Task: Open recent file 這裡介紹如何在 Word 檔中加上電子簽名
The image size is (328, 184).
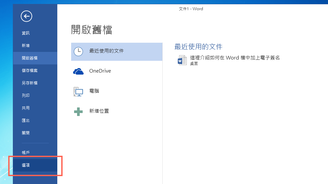Action: point(235,57)
